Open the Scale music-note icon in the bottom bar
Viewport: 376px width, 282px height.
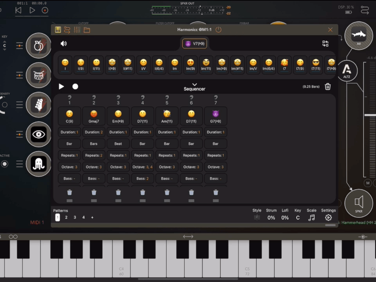312,217
